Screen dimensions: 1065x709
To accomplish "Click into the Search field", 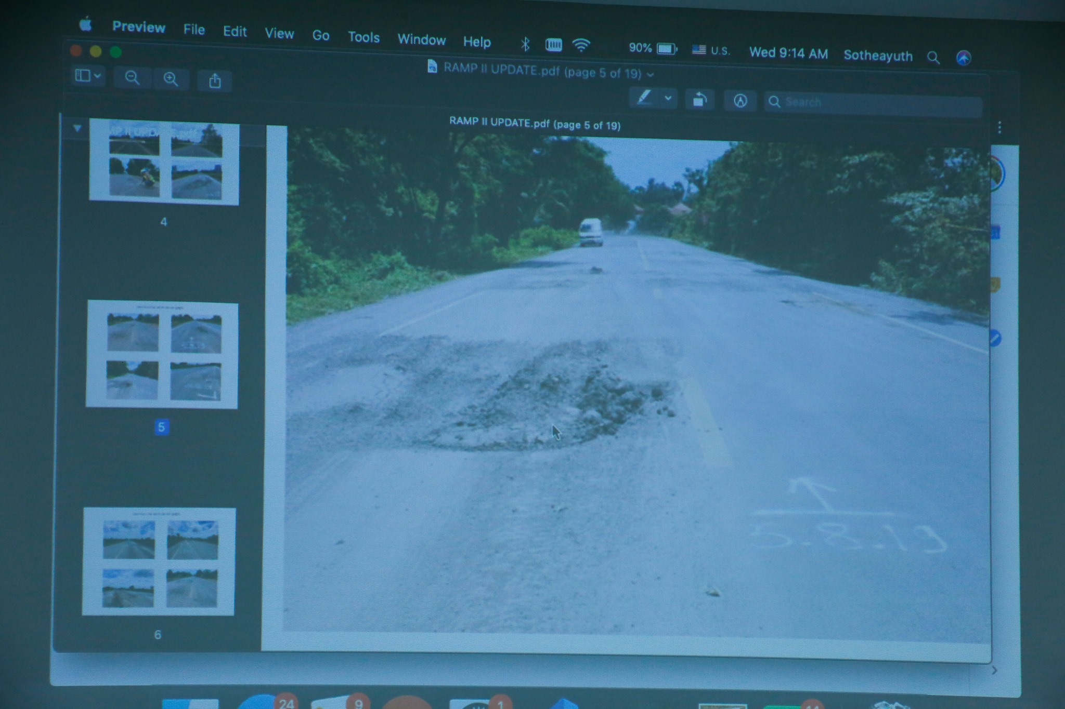I will tap(873, 103).
